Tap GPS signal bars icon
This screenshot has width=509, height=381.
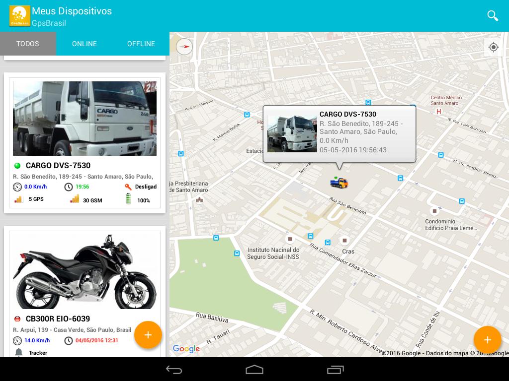pyautogui.click(x=18, y=199)
